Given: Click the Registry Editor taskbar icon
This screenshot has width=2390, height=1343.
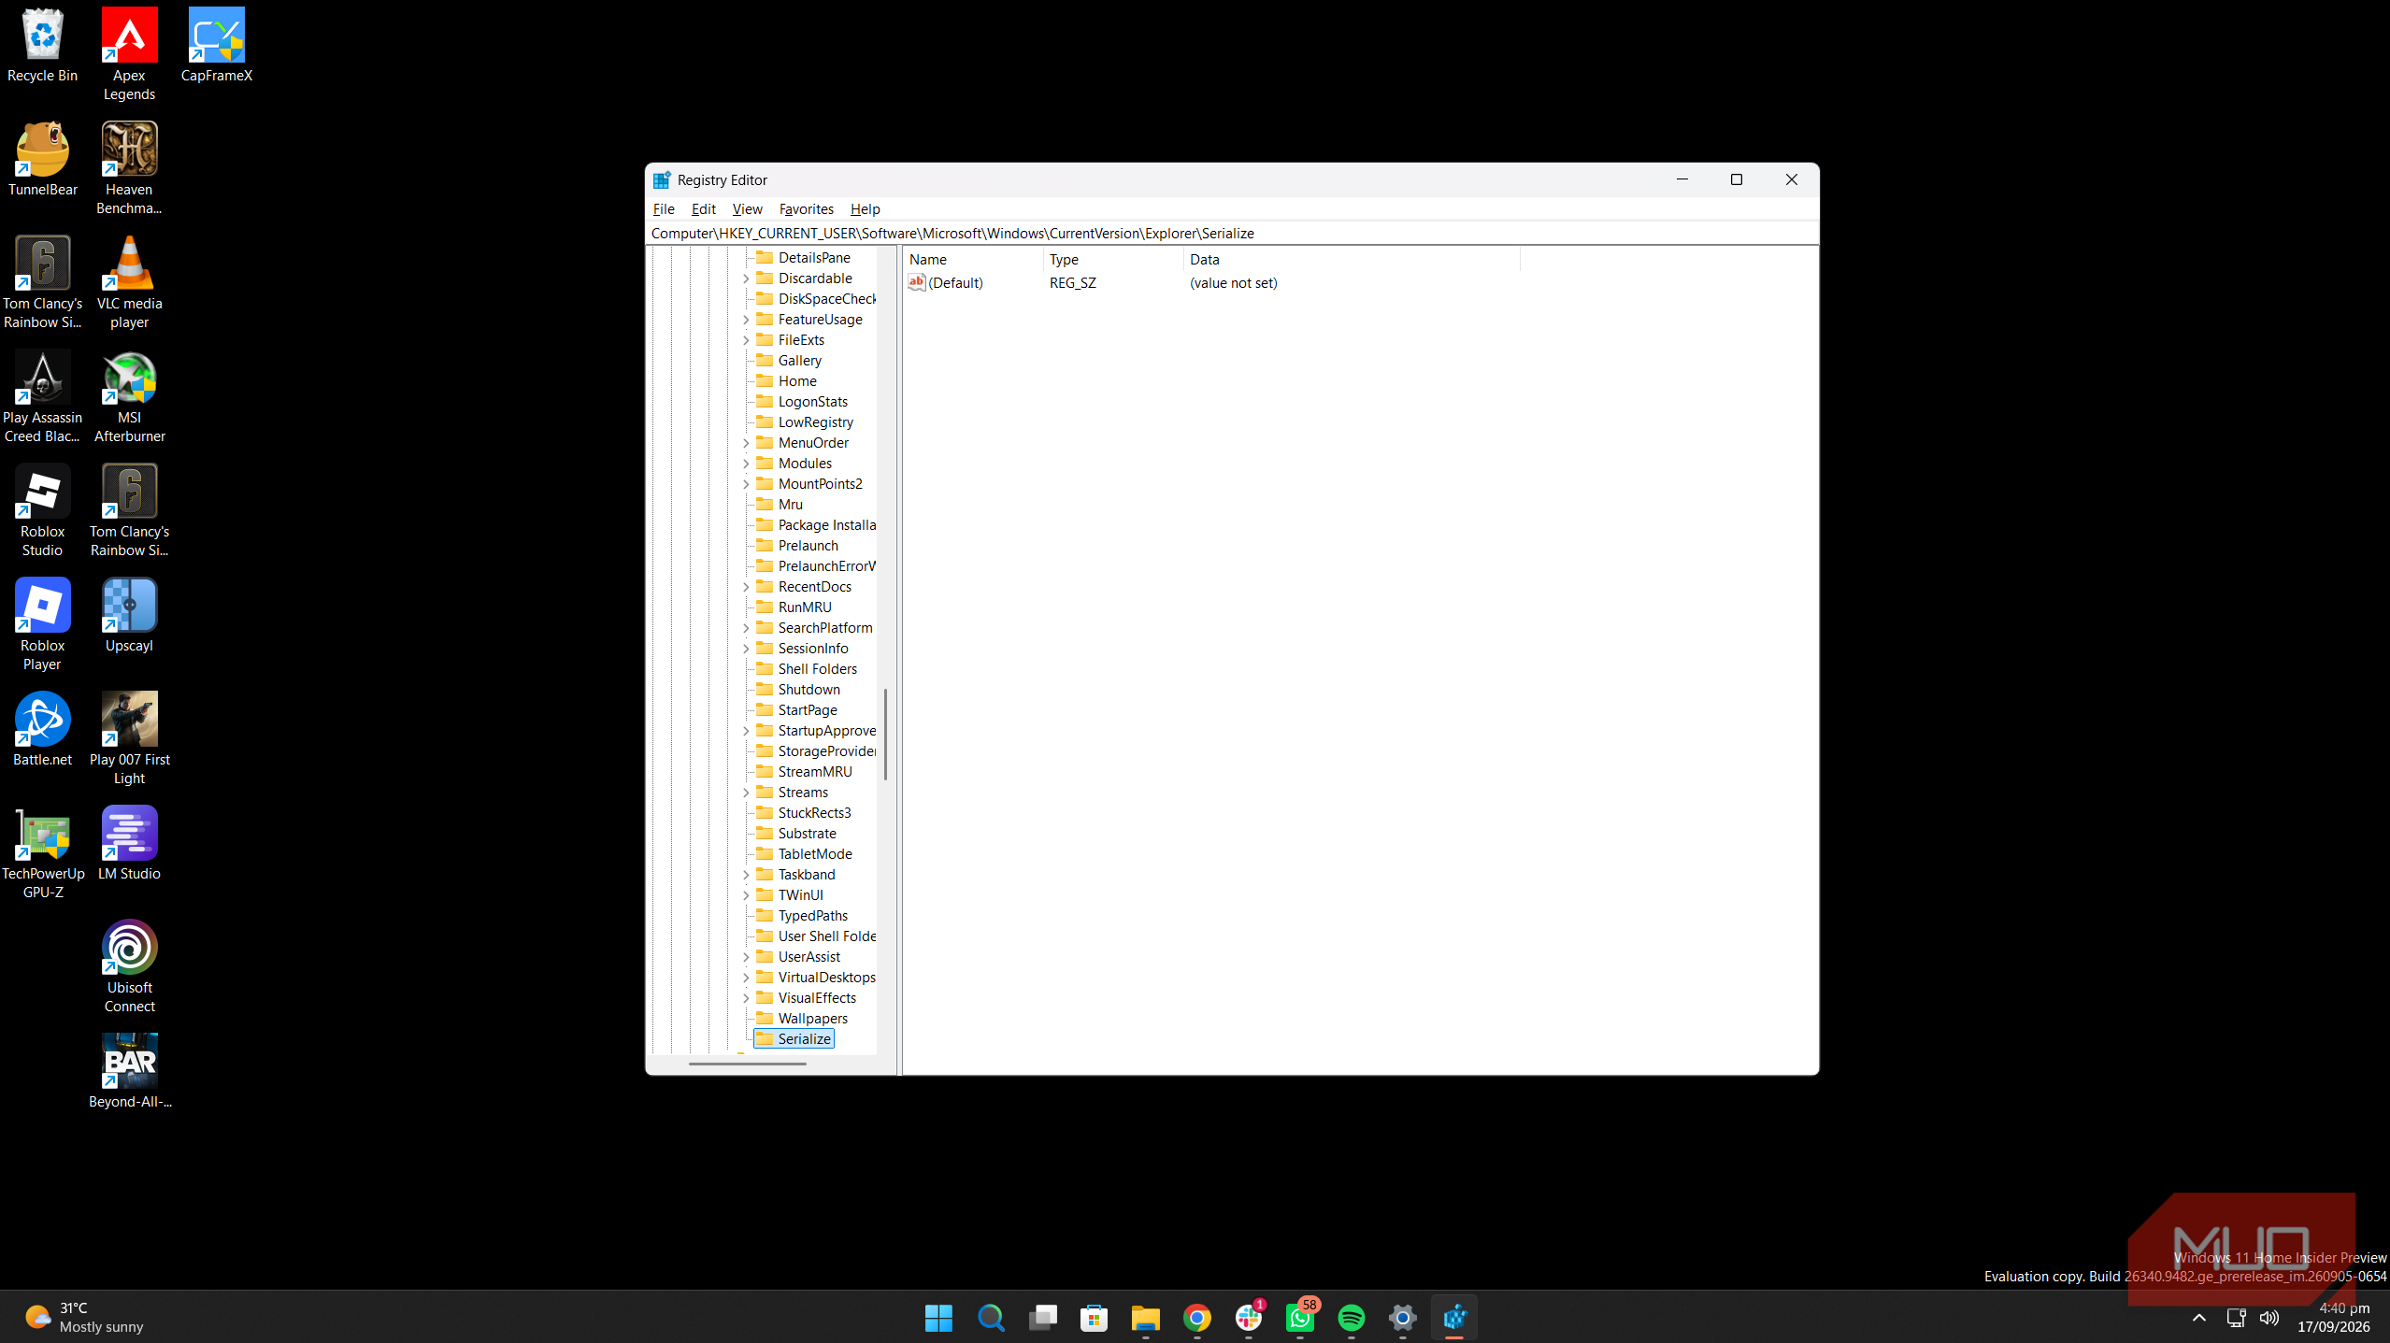Looking at the screenshot, I should (x=1454, y=1318).
